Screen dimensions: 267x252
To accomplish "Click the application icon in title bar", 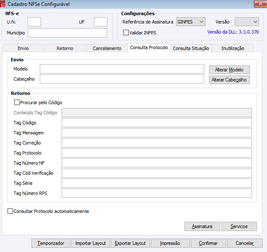I will pyautogui.click(x=3, y=4).
